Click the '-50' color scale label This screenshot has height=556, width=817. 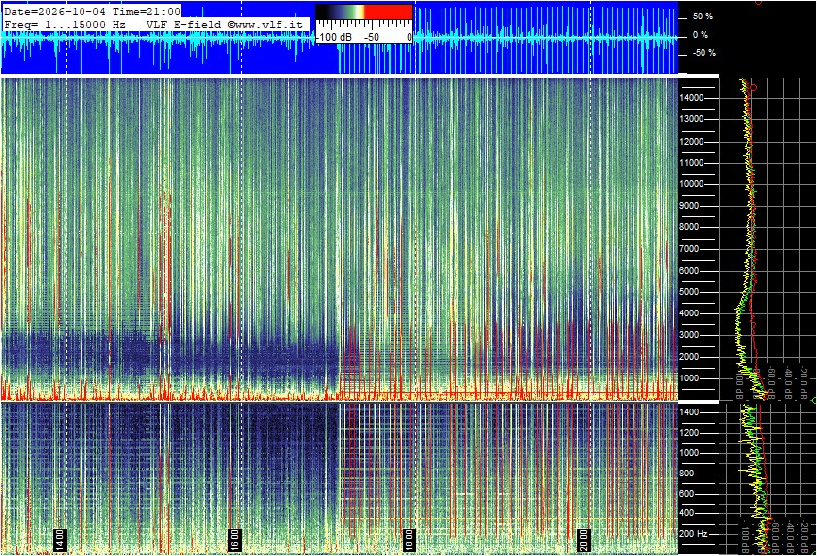click(372, 37)
